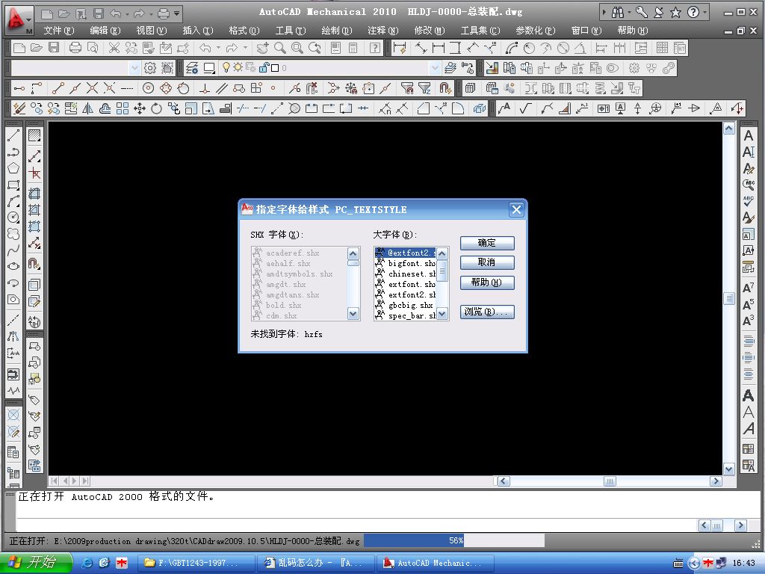Select bigfont.shx in the big font list
The image size is (765, 574).
(406, 264)
